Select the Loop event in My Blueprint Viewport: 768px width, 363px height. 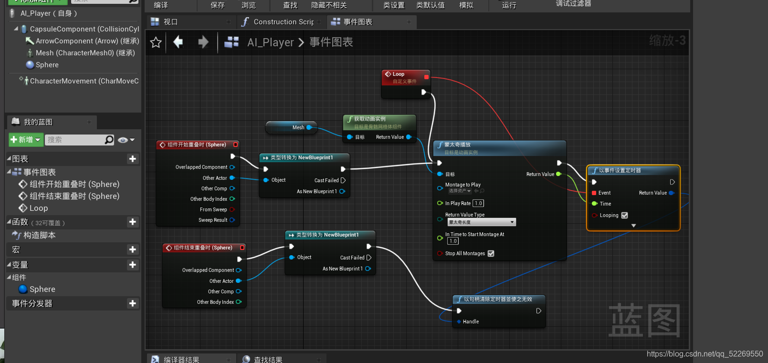pos(39,208)
